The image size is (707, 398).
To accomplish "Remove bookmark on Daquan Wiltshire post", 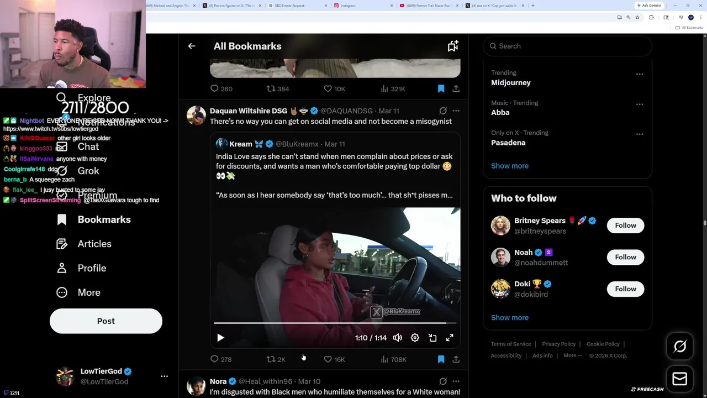I will [441, 359].
